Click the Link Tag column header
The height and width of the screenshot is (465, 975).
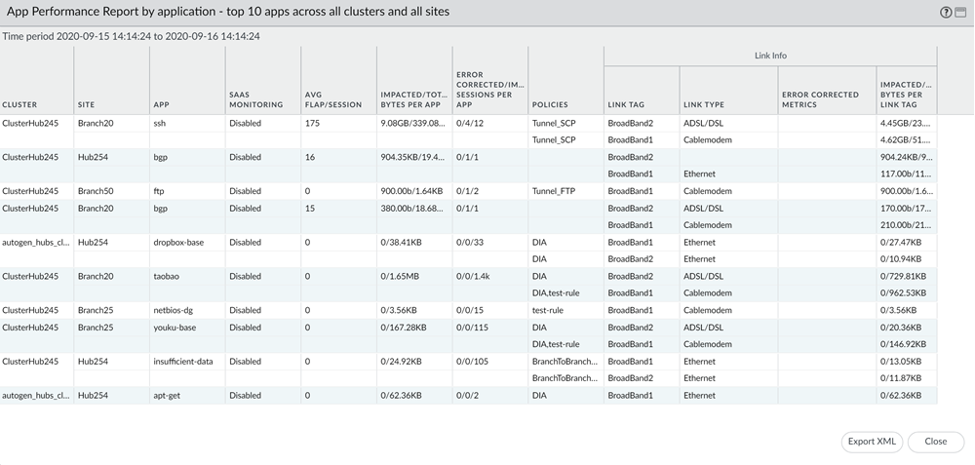click(625, 104)
